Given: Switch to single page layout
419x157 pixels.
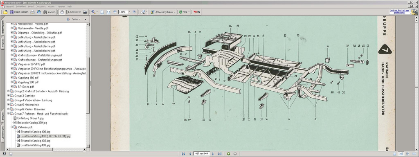Looking at the screenshot, I should pos(394,154).
